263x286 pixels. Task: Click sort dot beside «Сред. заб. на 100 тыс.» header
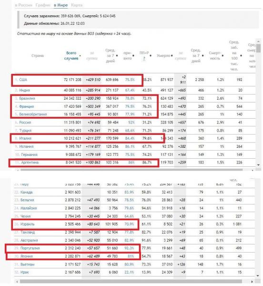[x=241, y=56]
